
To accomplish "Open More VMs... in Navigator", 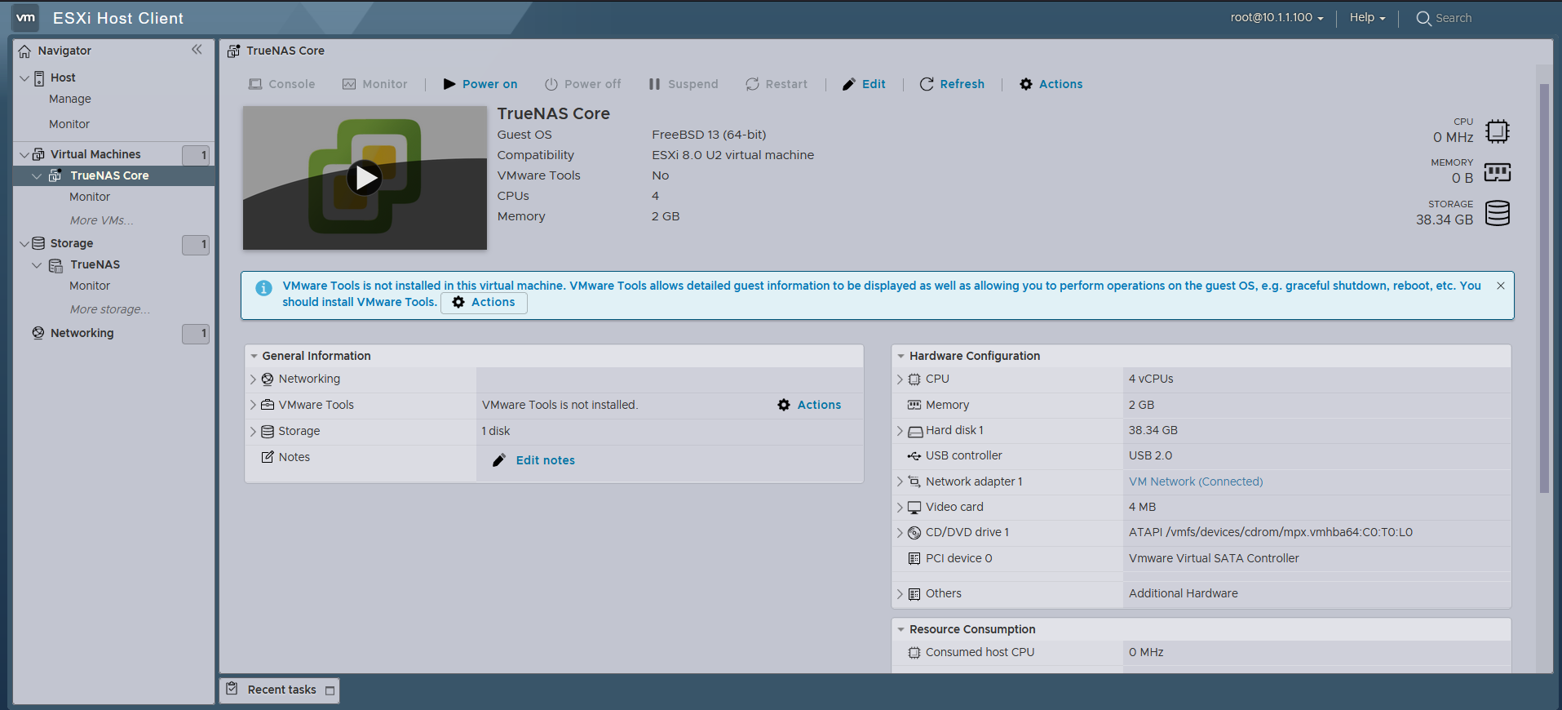I will [102, 220].
